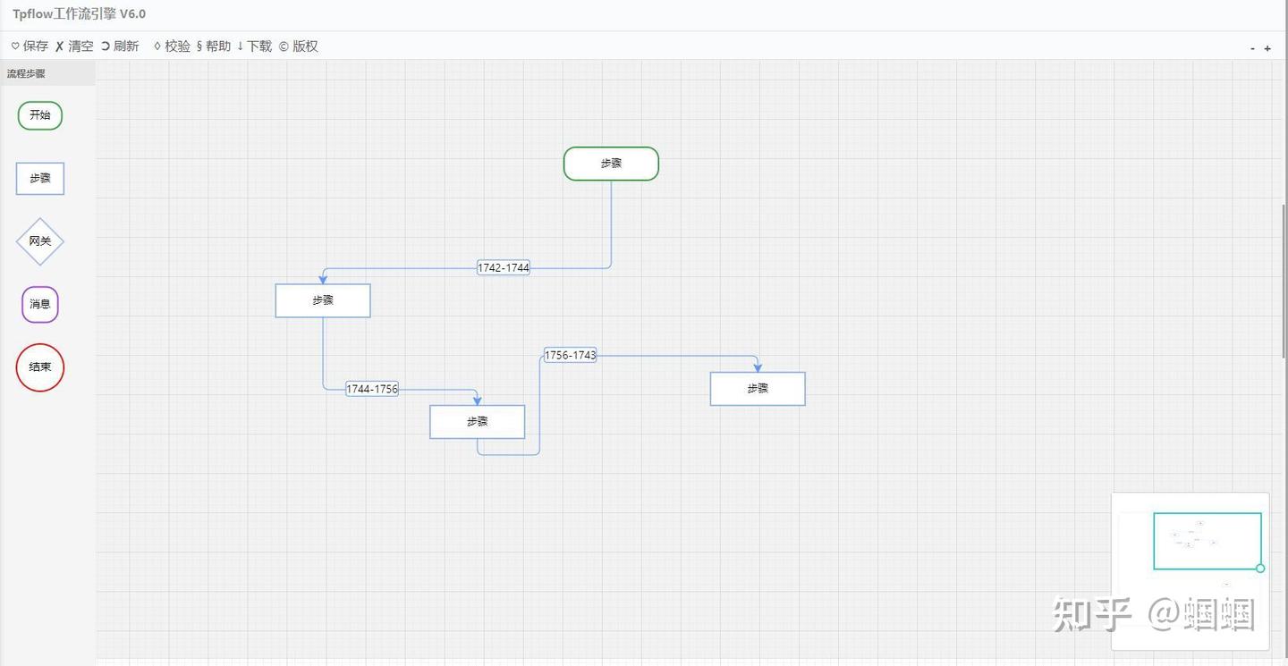The width and height of the screenshot is (1288, 666).
Task: Zoom in with the + control
Action: [1267, 48]
